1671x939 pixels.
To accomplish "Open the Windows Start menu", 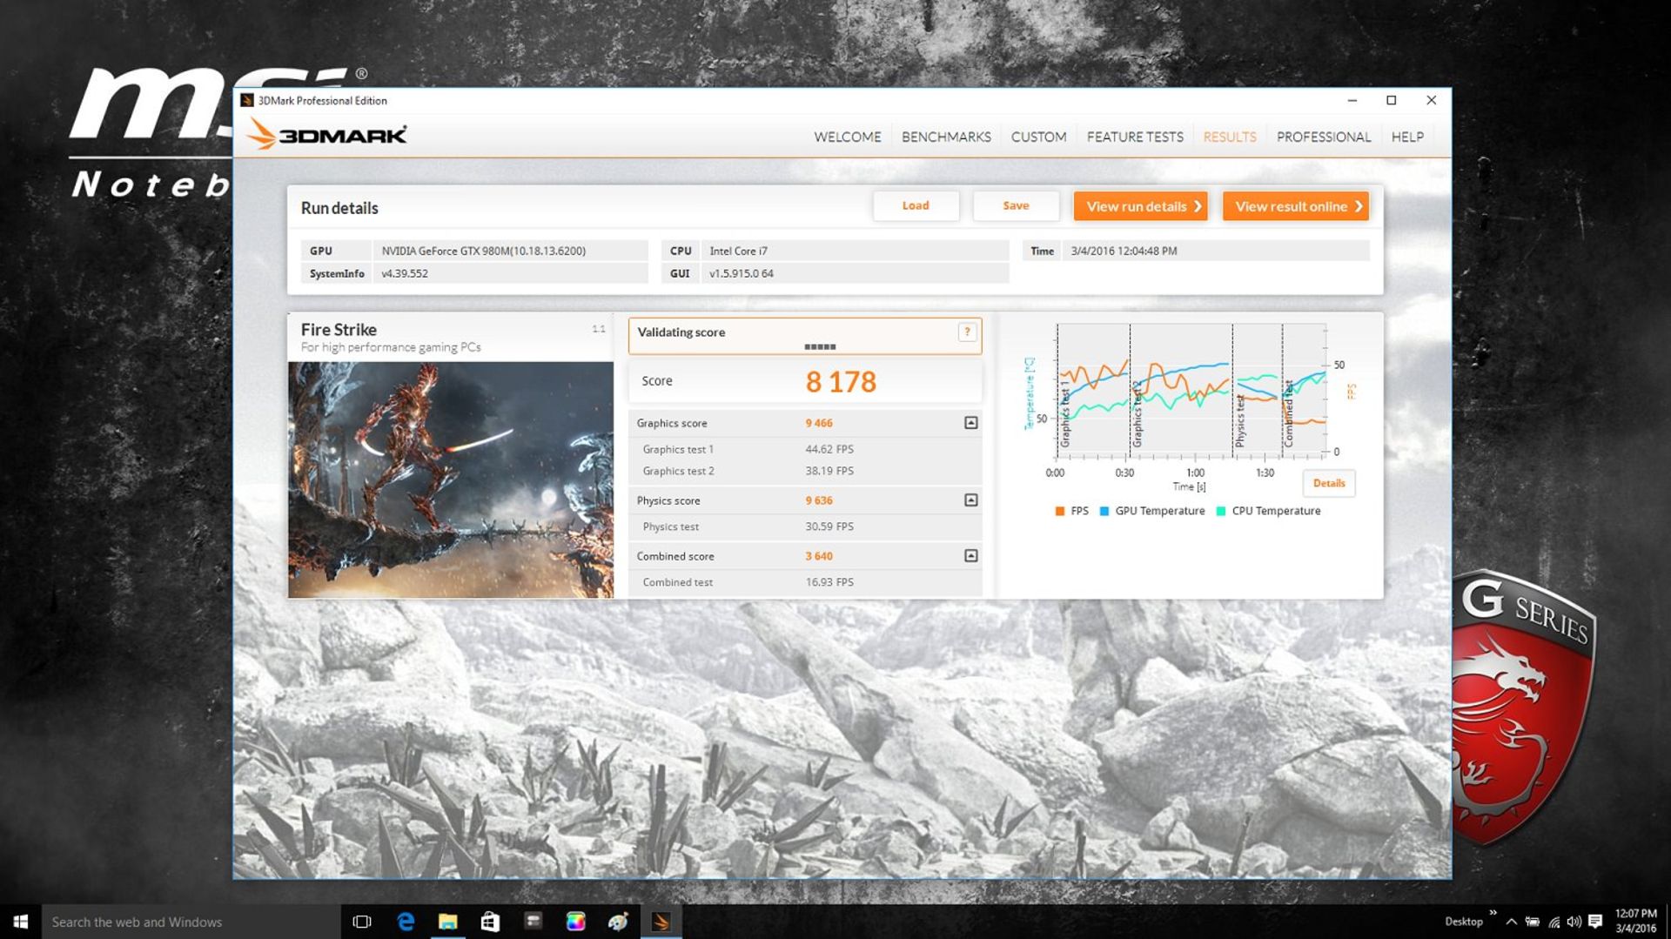I will pos(21,922).
